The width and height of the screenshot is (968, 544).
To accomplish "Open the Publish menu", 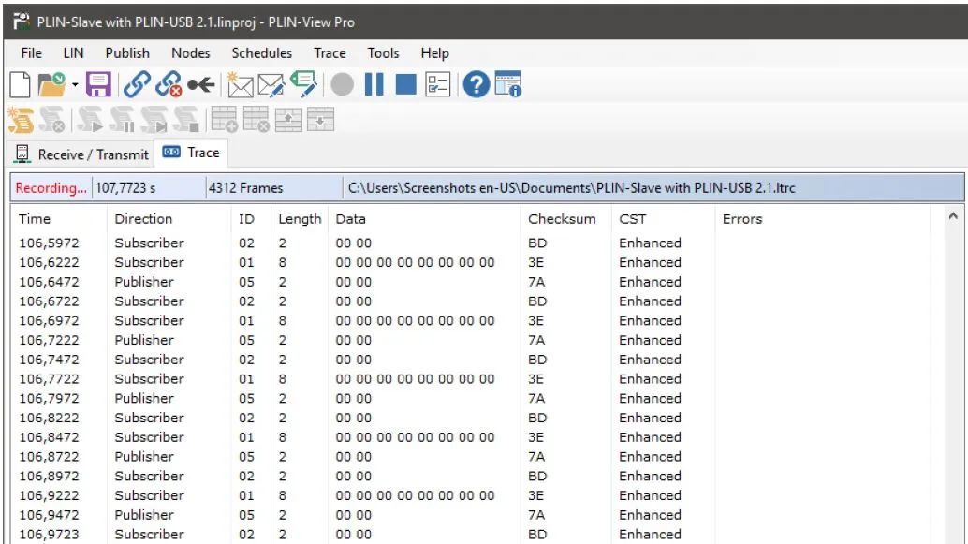I will coord(127,53).
